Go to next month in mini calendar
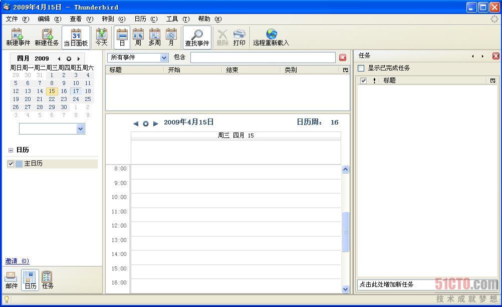The height and width of the screenshot is (307, 502). [x=79, y=59]
